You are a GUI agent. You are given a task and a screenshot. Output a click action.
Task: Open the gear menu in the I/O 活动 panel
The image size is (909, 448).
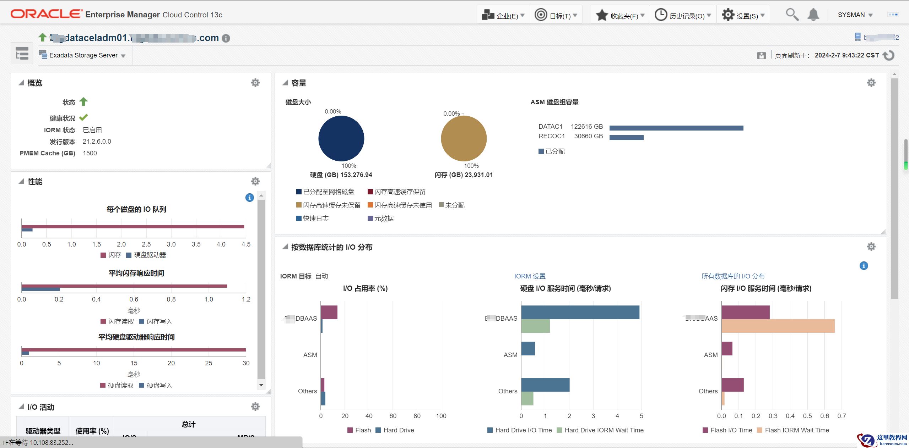pos(255,406)
